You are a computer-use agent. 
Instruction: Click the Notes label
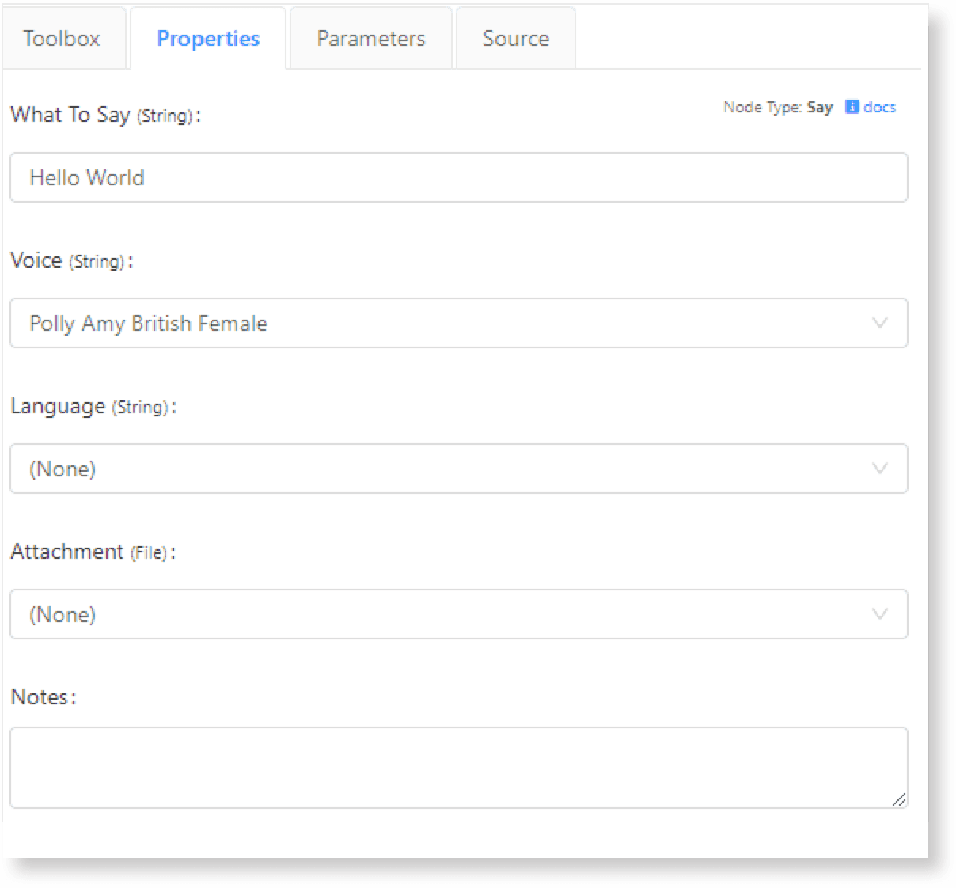[x=44, y=697]
